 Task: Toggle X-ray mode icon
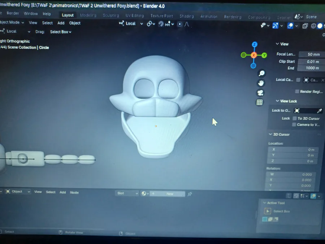[305, 26]
